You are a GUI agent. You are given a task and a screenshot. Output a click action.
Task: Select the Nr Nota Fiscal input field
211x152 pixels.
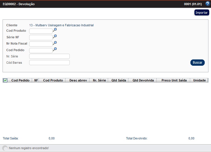[41, 44]
